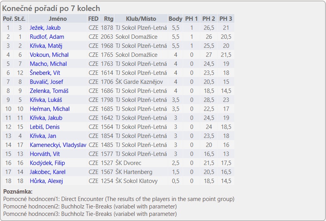The image size is (326, 221).
Task: Open Křivka, Matěj player link
Action: [46, 46]
